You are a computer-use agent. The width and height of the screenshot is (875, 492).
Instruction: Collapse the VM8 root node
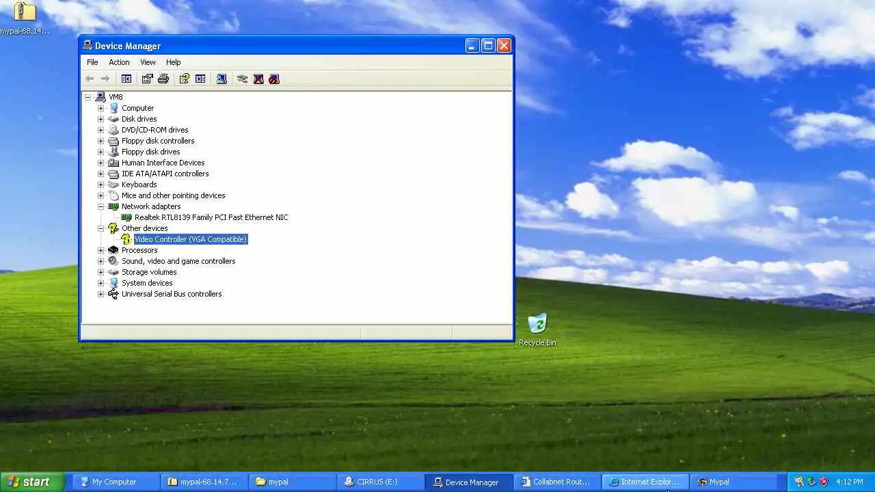[87, 97]
